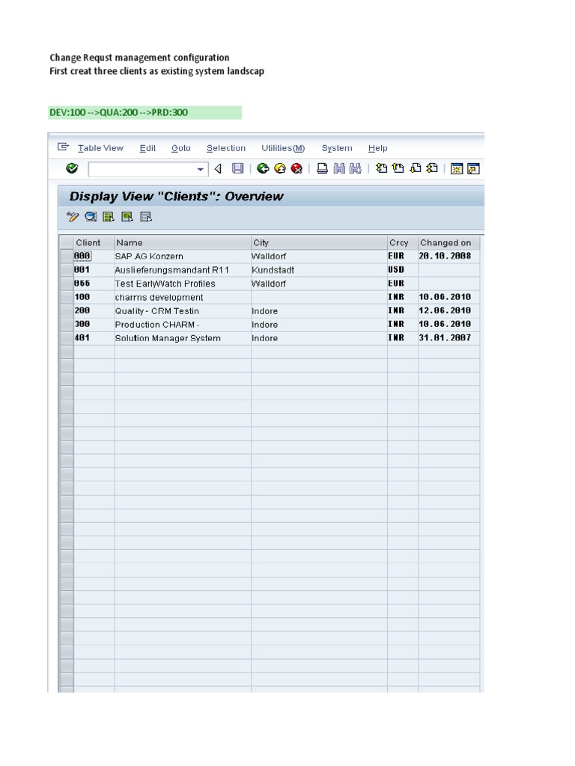Open the Selection menu
The image size is (575, 766).
226,148
